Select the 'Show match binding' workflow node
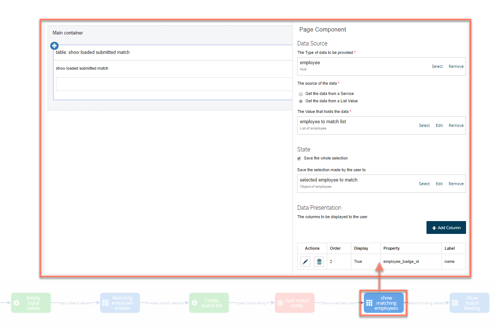 [x=469, y=303]
